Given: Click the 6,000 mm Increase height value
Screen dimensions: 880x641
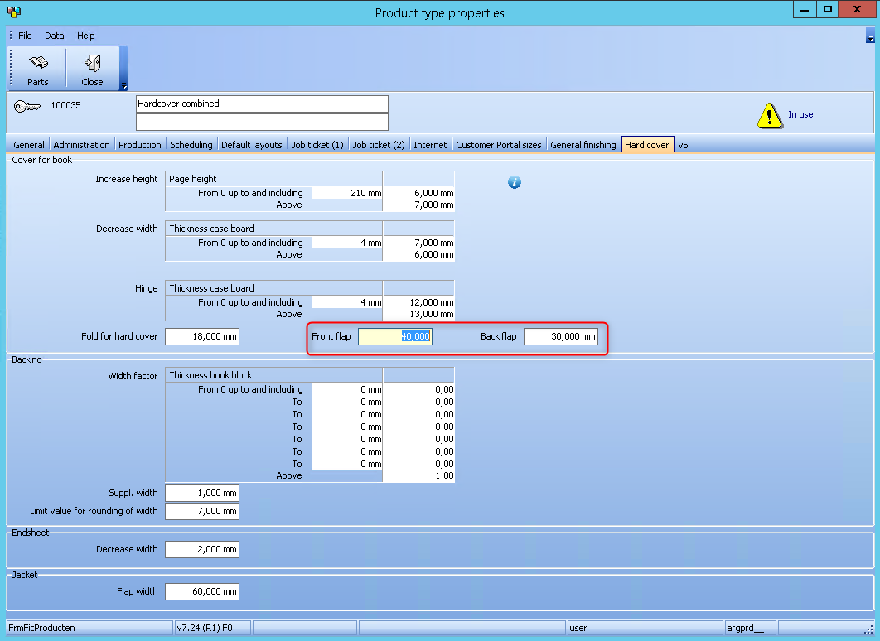Looking at the screenshot, I should point(418,193).
